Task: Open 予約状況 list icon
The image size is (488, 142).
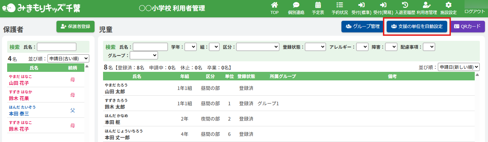Action: [x=339, y=5]
